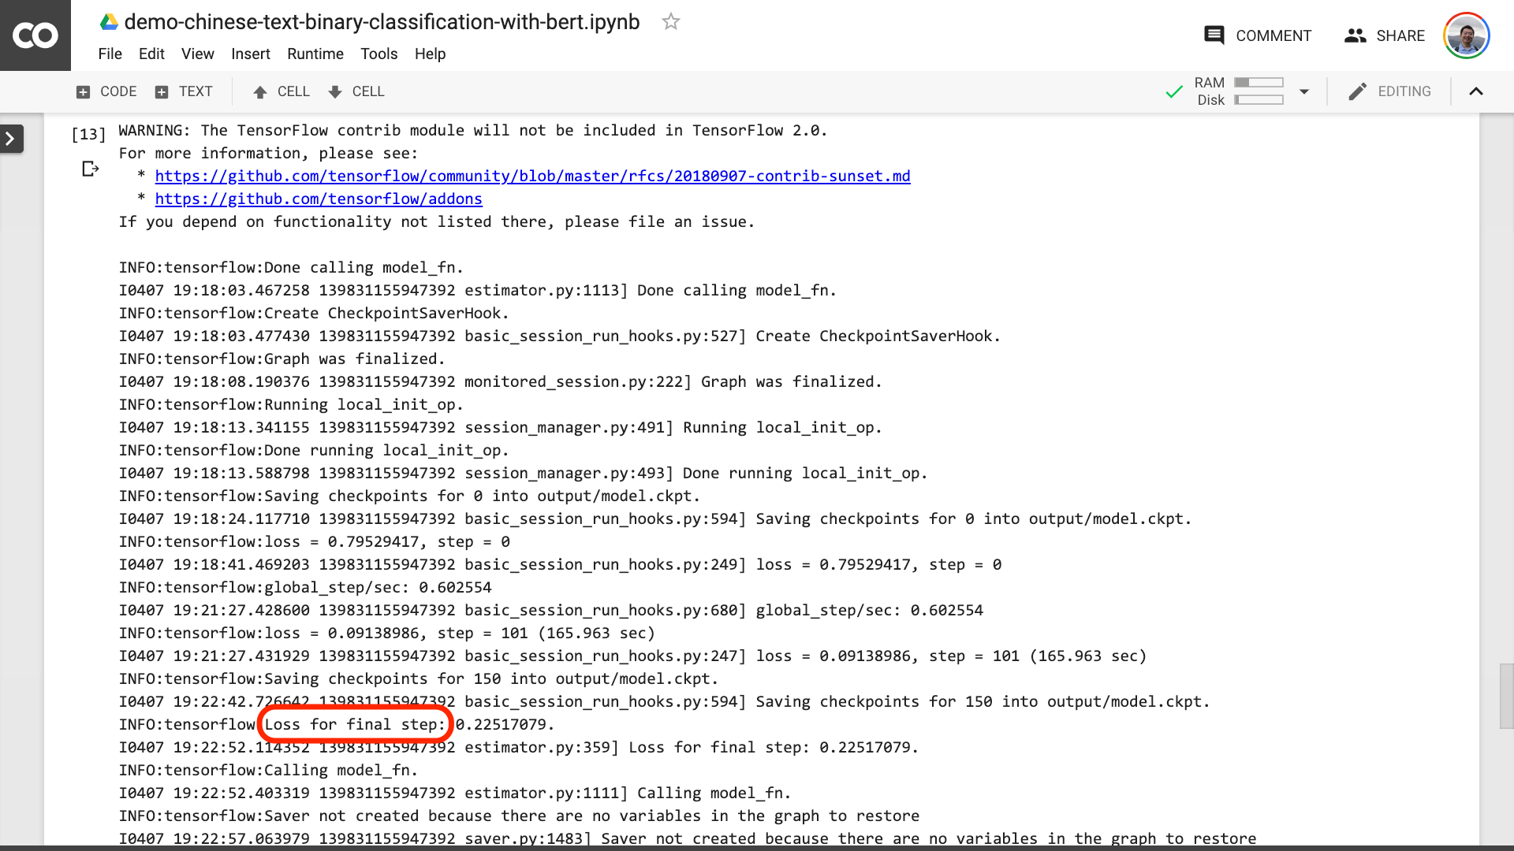Open the contrib-sunset.md GitHub link
The image size is (1514, 851).
pyautogui.click(x=532, y=176)
